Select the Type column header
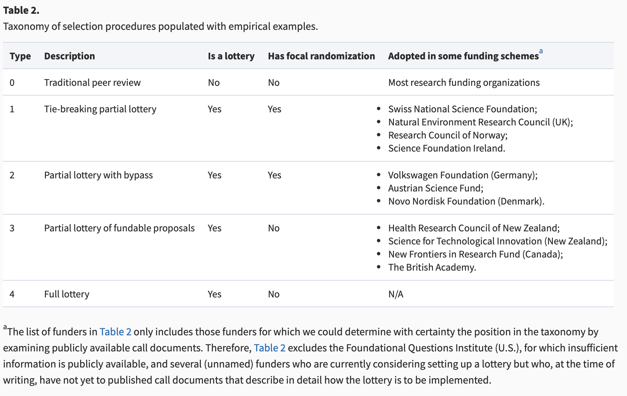627x396 pixels. point(20,56)
